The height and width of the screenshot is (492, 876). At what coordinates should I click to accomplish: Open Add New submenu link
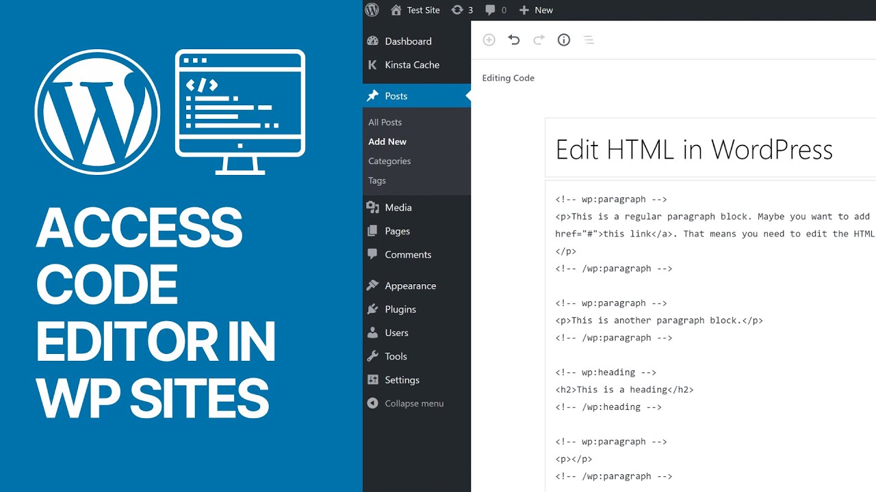[387, 141]
